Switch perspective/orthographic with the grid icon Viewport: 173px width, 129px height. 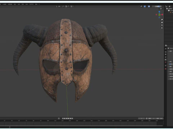pyautogui.click(x=162, y=28)
